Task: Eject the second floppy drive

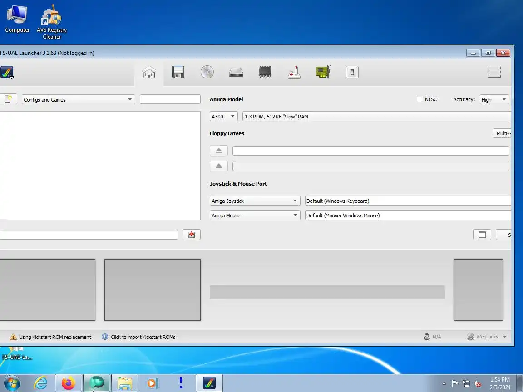Action: click(219, 166)
